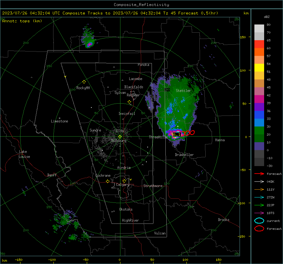Click the HighRiver label
Image resolution: width=283 pixels, height=264 pixels.
[x=130, y=220]
